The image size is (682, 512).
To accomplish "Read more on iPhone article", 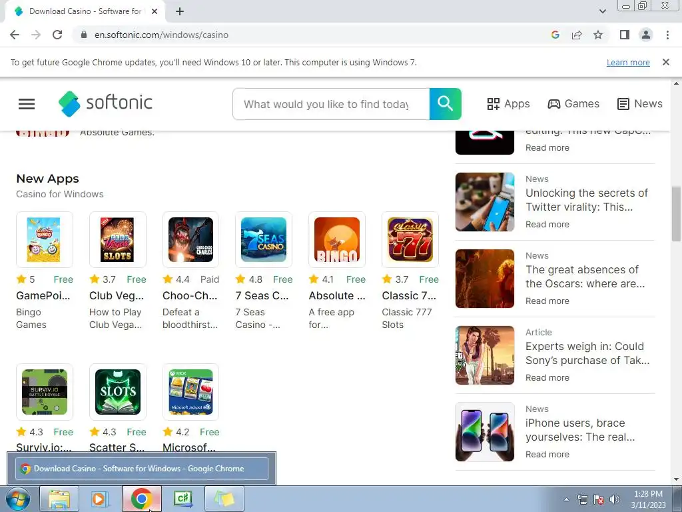I will coord(547,454).
